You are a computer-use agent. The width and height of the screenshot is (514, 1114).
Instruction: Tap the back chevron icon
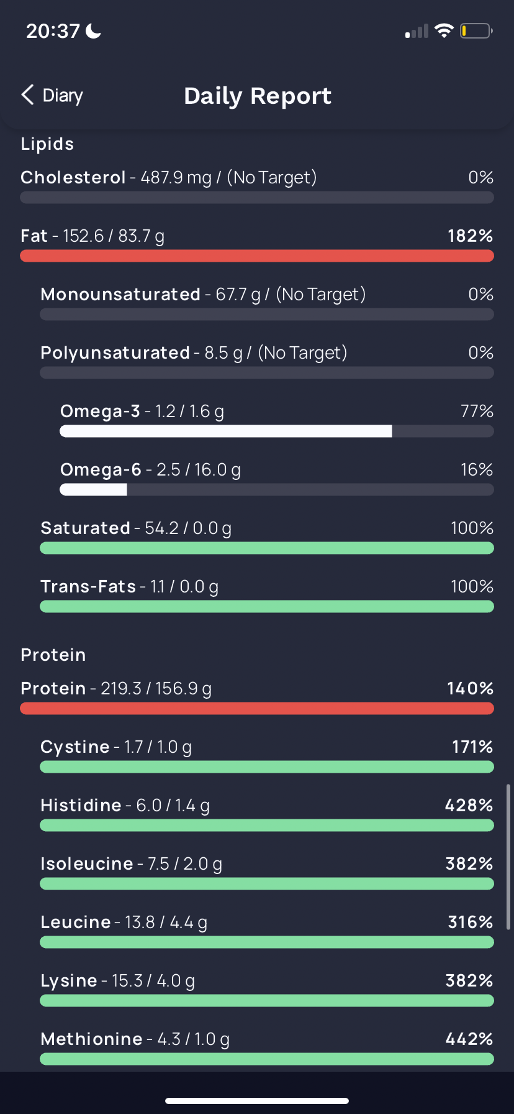pyautogui.click(x=27, y=95)
